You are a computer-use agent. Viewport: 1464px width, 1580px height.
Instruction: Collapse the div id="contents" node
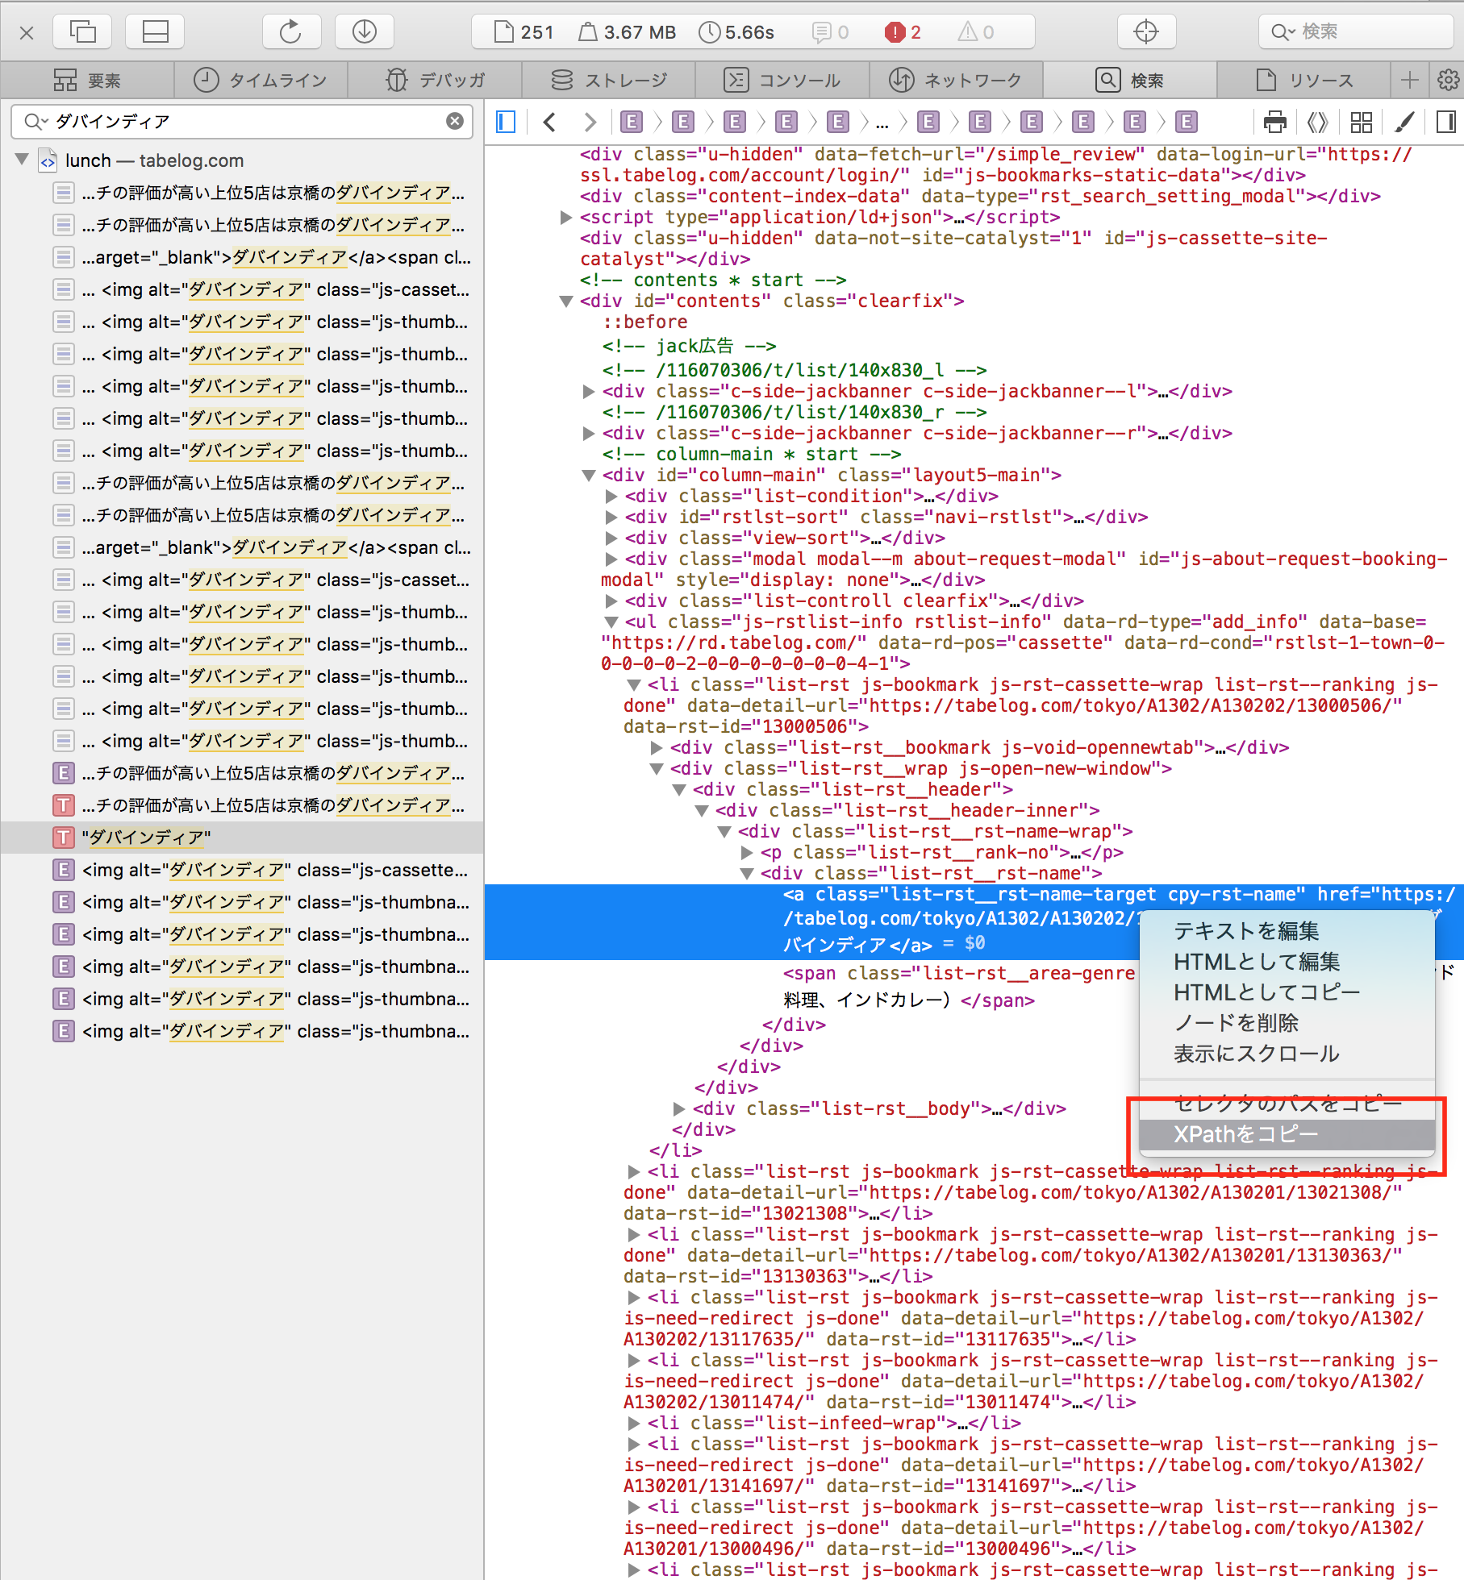point(566,301)
